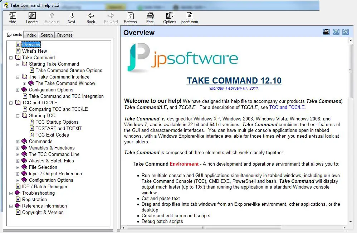357x233 pixels.
Task: Expand the Input / Output Redirection node
Action: click(x=18, y=174)
